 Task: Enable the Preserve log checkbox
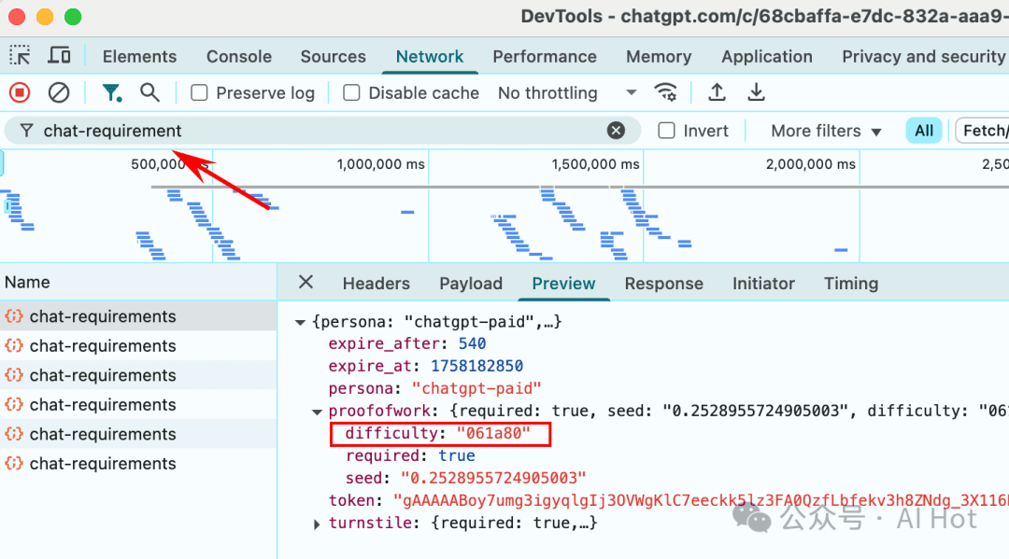click(x=199, y=93)
